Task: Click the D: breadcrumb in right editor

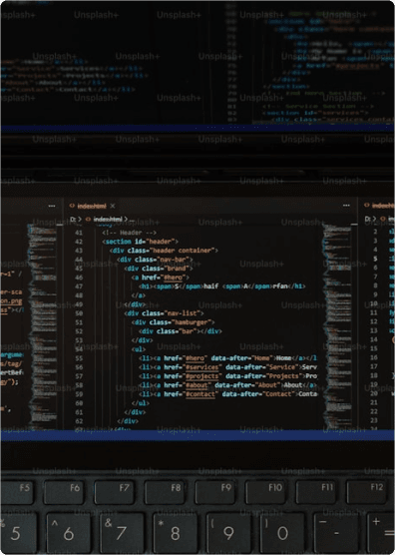Action: (368, 220)
